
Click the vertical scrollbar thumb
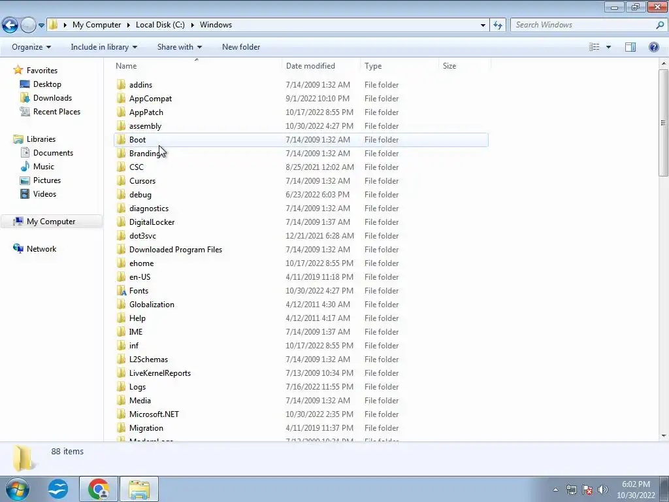coord(664,122)
